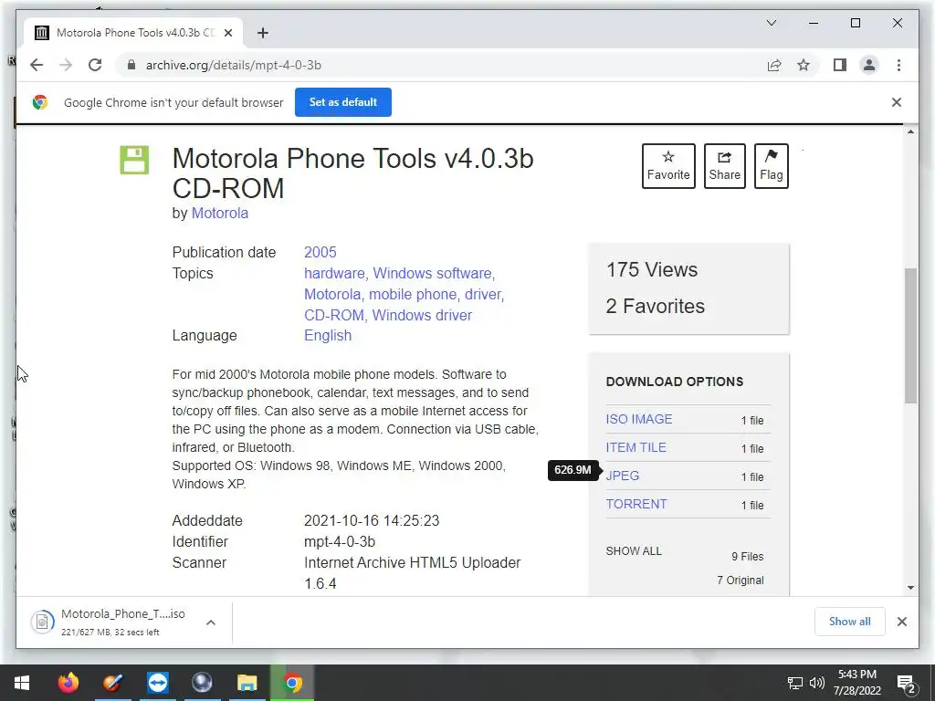Click the volume speaker tray icon
This screenshot has height=701, width=935.
coord(817,683)
